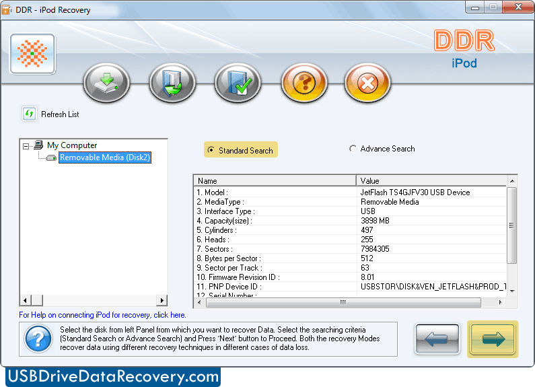535x387 pixels.
Task: Click the Back arrow button
Action: 437,339
